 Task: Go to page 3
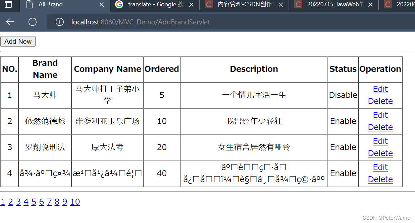click(x=18, y=202)
